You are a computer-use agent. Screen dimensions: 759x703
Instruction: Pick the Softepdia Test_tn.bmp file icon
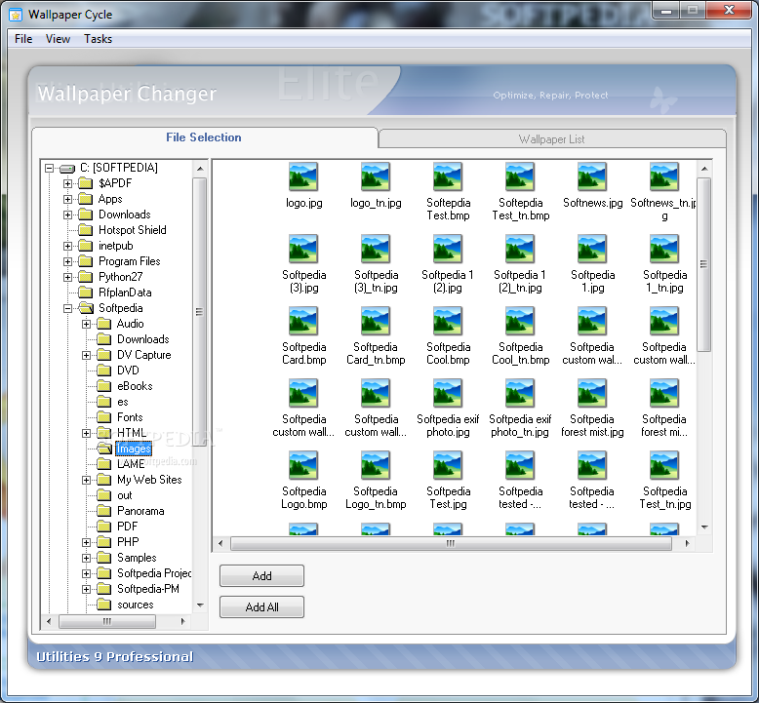(x=520, y=176)
